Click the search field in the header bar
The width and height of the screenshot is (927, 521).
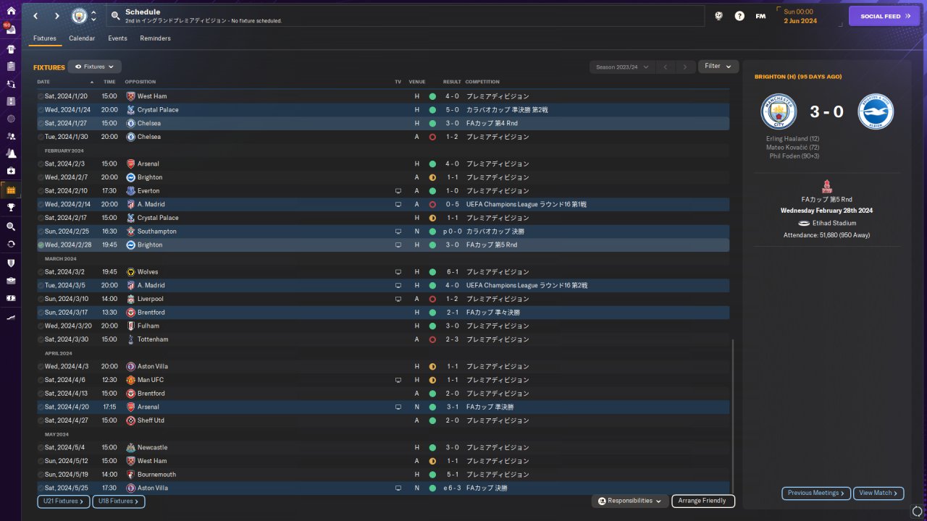(x=406, y=16)
